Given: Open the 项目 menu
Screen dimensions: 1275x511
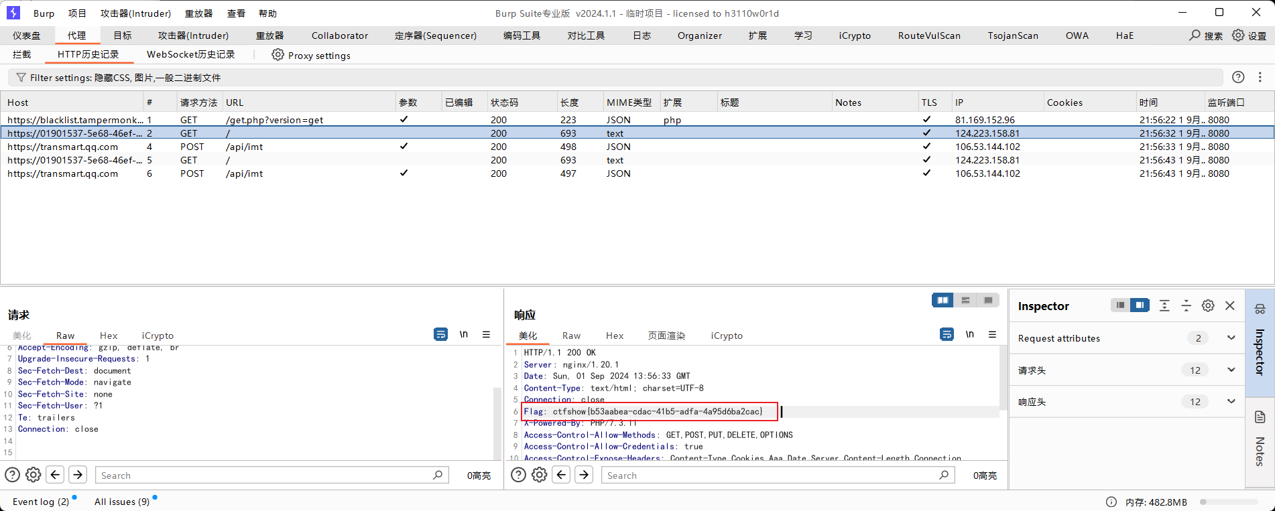Looking at the screenshot, I should pyautogui.click(x=77, y=13).
